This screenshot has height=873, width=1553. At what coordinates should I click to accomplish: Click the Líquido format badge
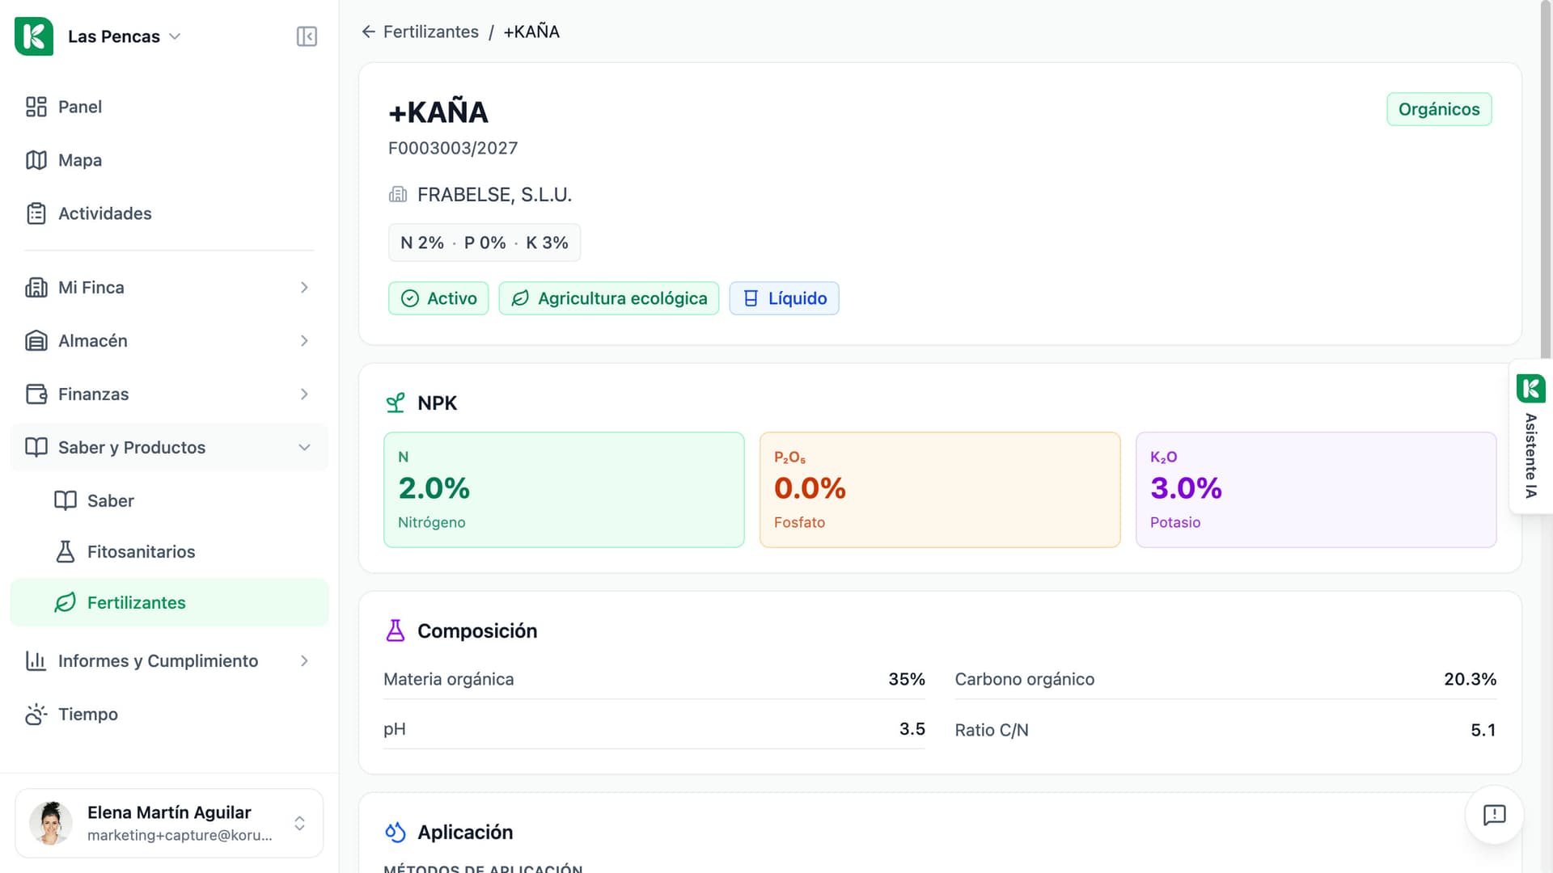[785, 298]
